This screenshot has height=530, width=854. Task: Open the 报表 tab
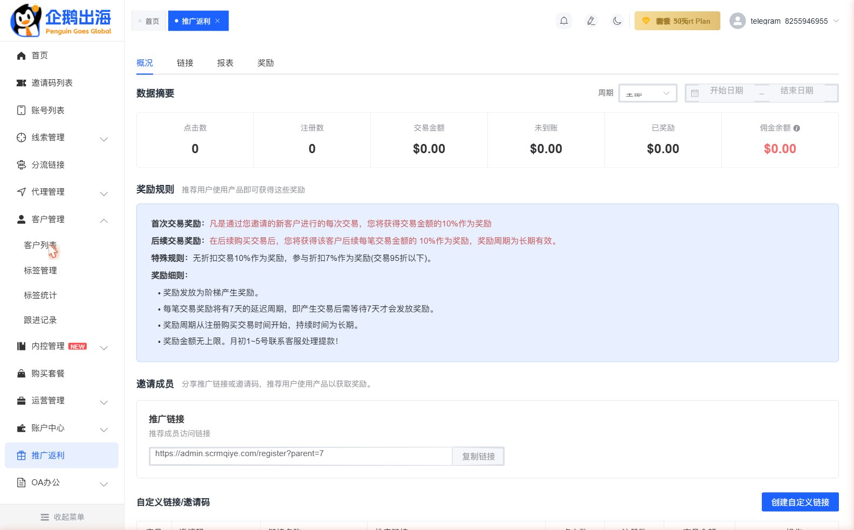coord(225,63)
